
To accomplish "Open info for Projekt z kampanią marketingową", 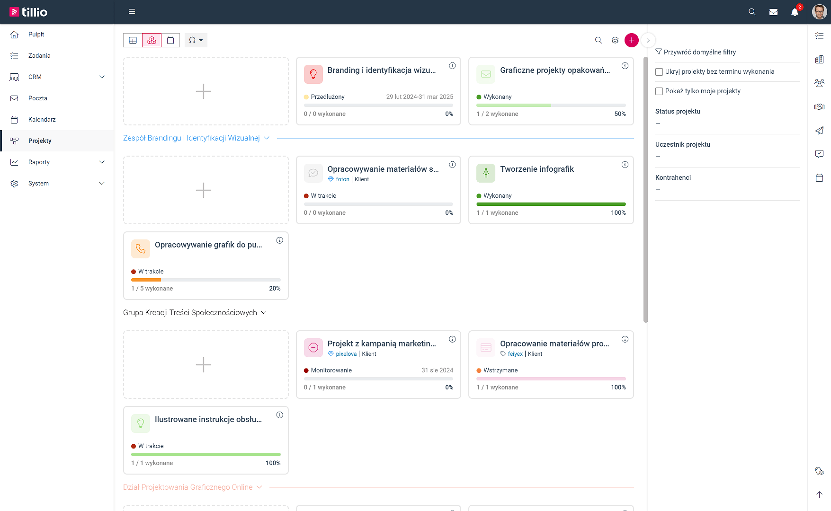I will [x=452, y=339].
